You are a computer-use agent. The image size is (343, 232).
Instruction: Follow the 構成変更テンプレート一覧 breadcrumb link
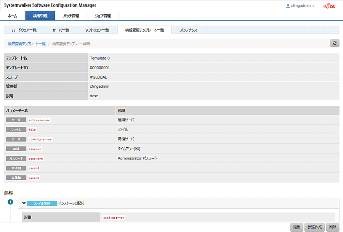coord(27,43)
